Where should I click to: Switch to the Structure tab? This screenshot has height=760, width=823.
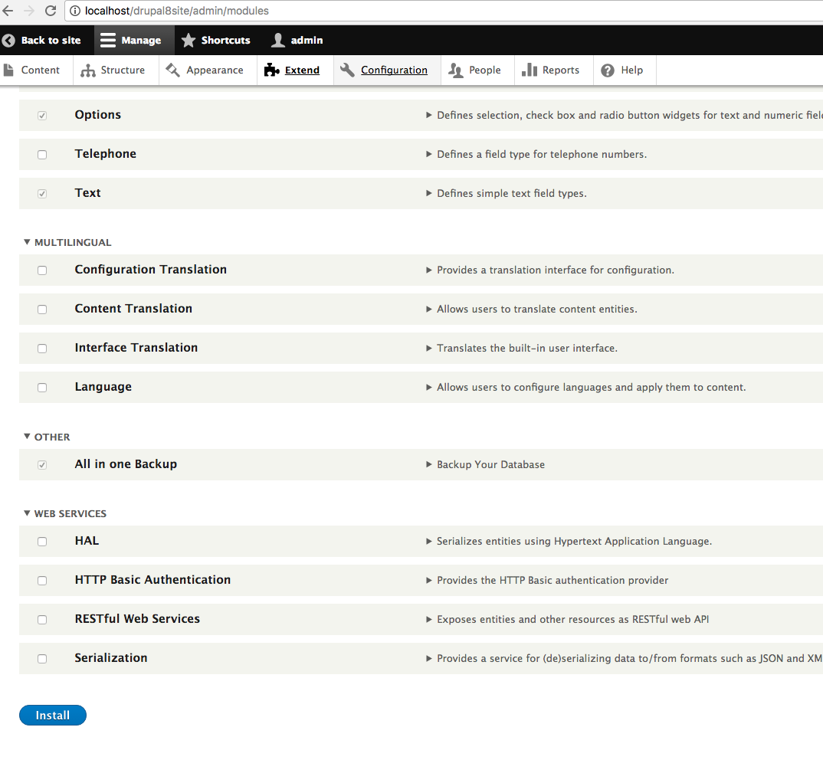pos(121,70)
